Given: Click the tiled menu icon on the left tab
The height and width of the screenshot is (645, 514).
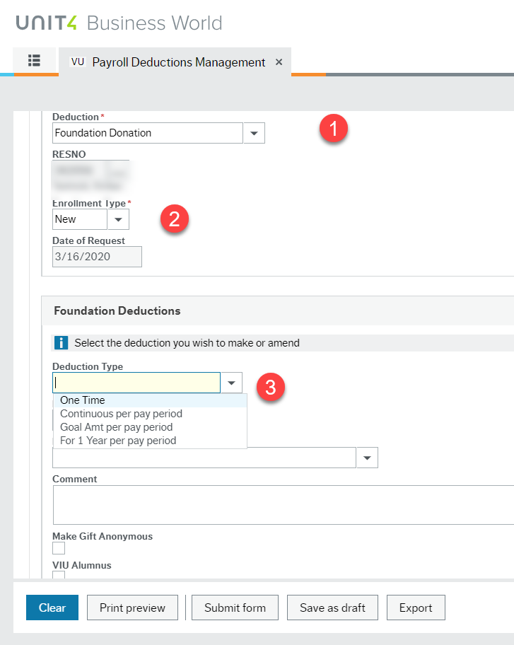Looking at the screenshot, I should coord(34,62).
